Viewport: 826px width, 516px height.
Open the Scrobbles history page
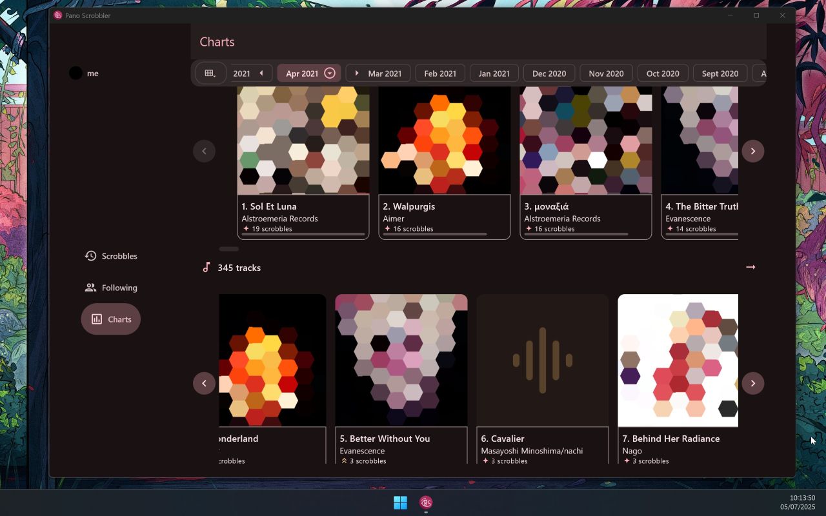tap(111, 256)
